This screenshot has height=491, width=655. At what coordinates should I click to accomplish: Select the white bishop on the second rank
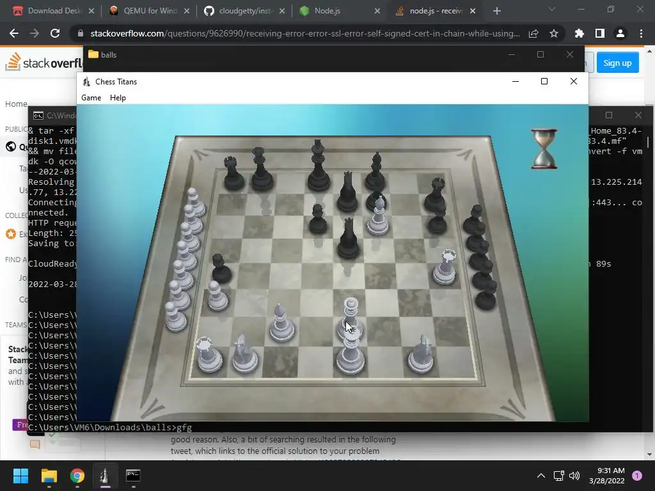281,323
